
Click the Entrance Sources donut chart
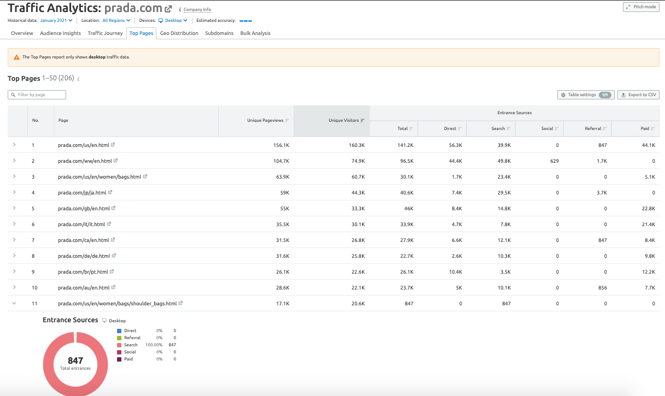tap(75, 363)
